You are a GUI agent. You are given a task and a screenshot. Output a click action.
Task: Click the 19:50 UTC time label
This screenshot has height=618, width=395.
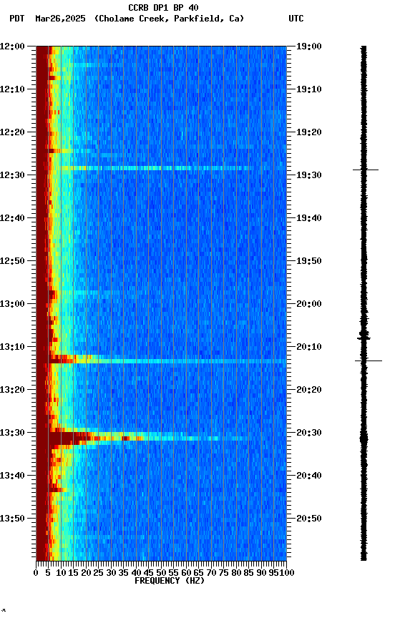pyautogui.click(x=309, y=261)
